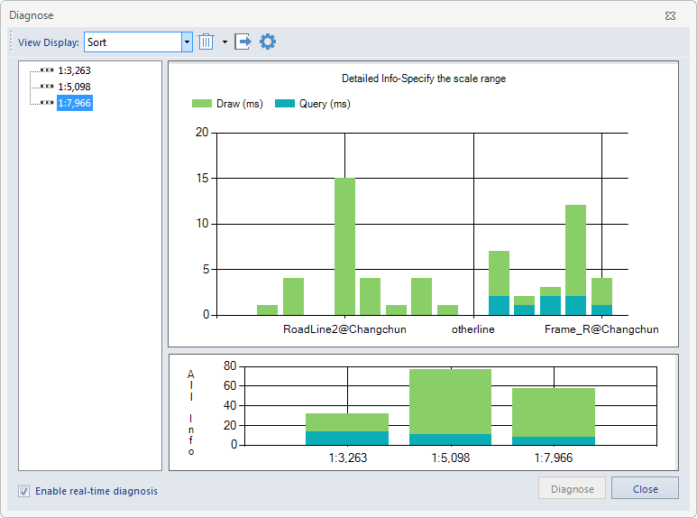Open settings with the gear icon

268,42
